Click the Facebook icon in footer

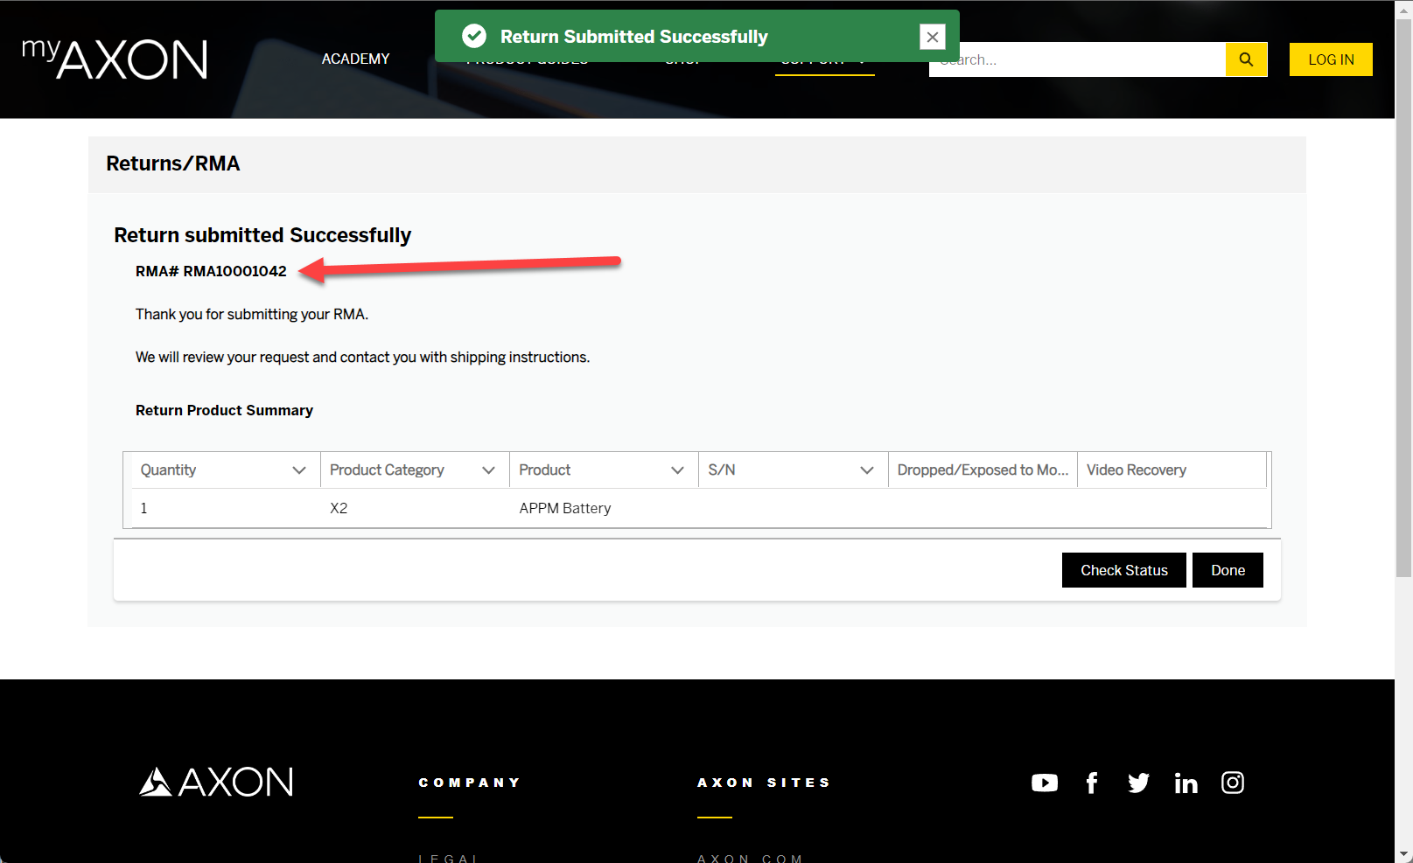point(1091,783)
